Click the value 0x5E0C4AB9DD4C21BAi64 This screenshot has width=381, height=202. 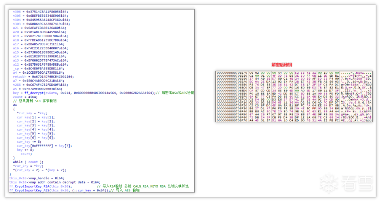[x=43, y=80]
